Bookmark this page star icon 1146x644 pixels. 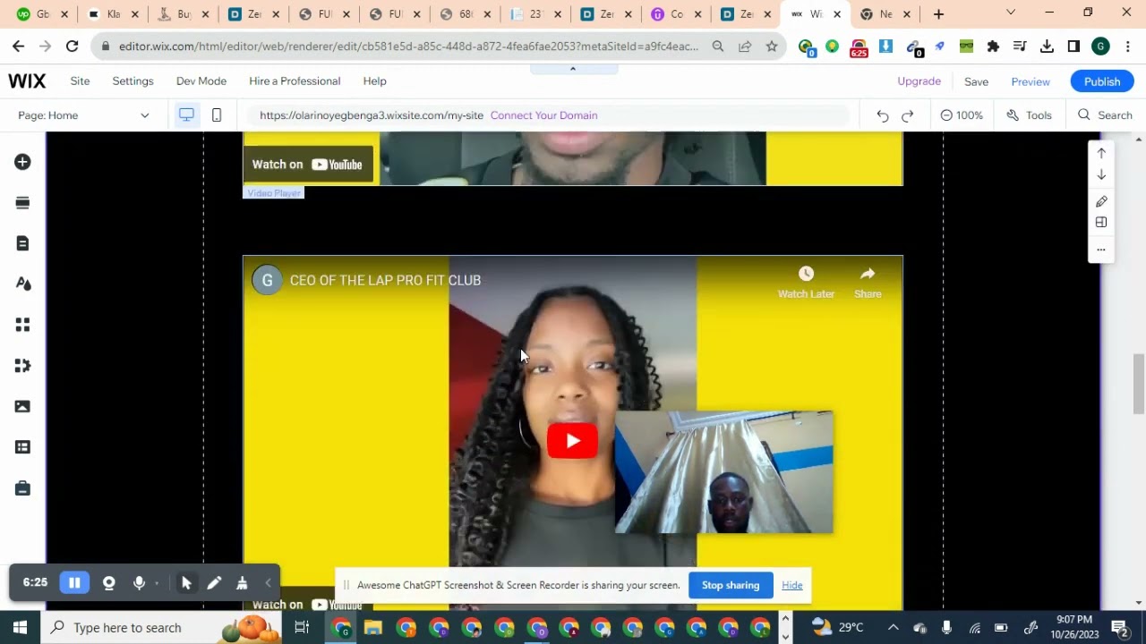click(771, 47)
